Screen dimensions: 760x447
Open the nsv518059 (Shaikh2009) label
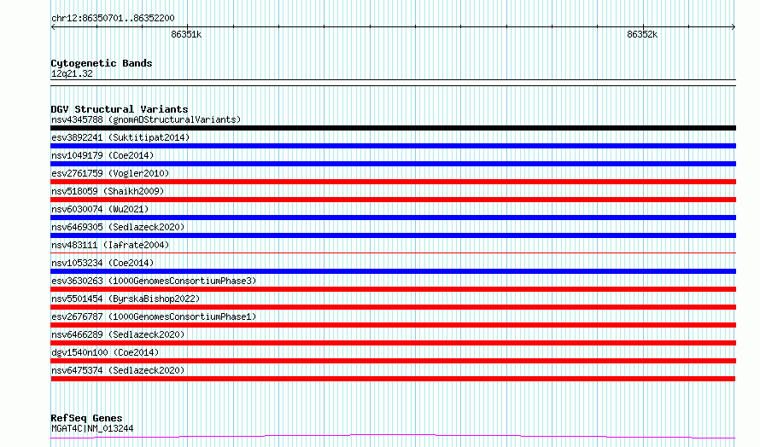point(108,191)
